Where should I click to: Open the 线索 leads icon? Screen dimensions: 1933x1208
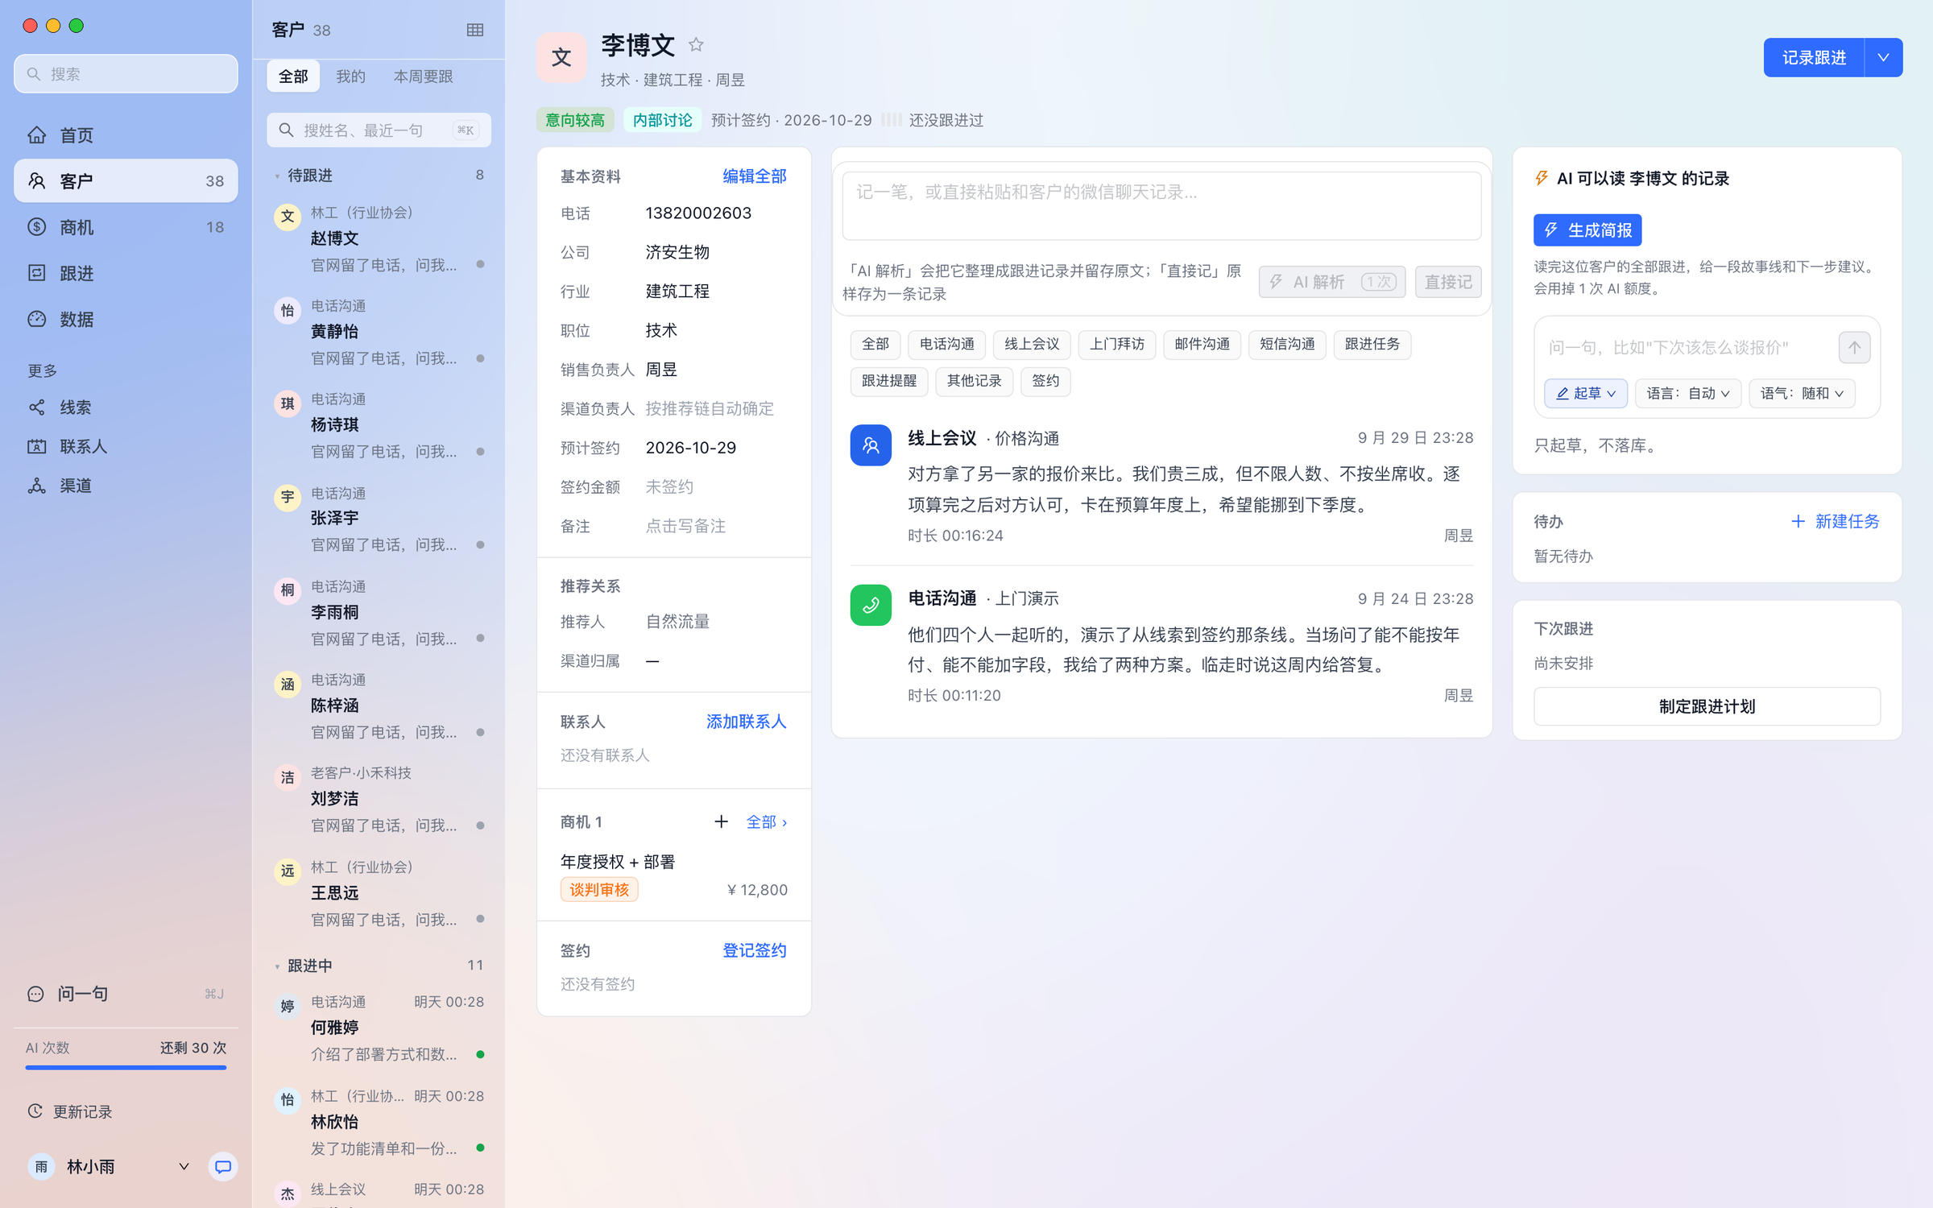[x=37, y=407]
